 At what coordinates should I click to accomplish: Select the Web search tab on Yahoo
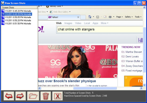(59, 23)
